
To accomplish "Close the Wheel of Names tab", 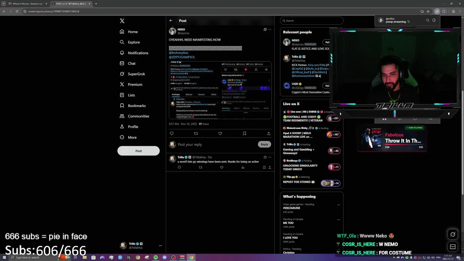I will tap(46, 4).
